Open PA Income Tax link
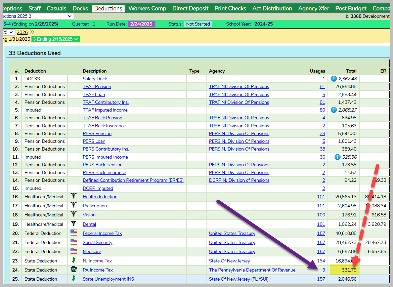 (x=98, y=270)
